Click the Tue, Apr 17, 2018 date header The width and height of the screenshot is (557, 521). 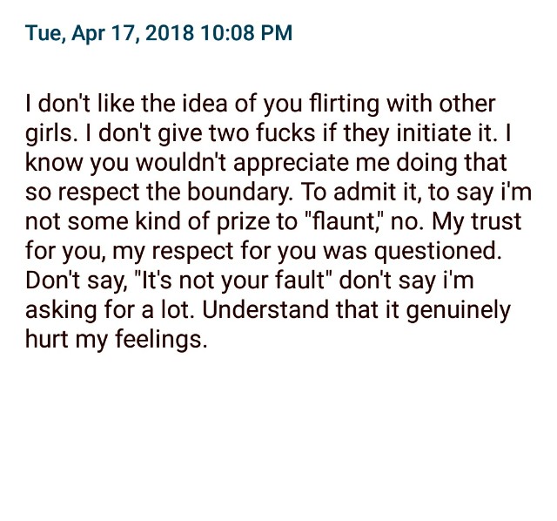point(110,33)
